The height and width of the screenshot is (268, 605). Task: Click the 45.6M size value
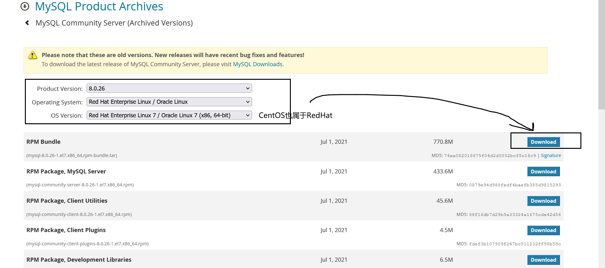(445, 201)
